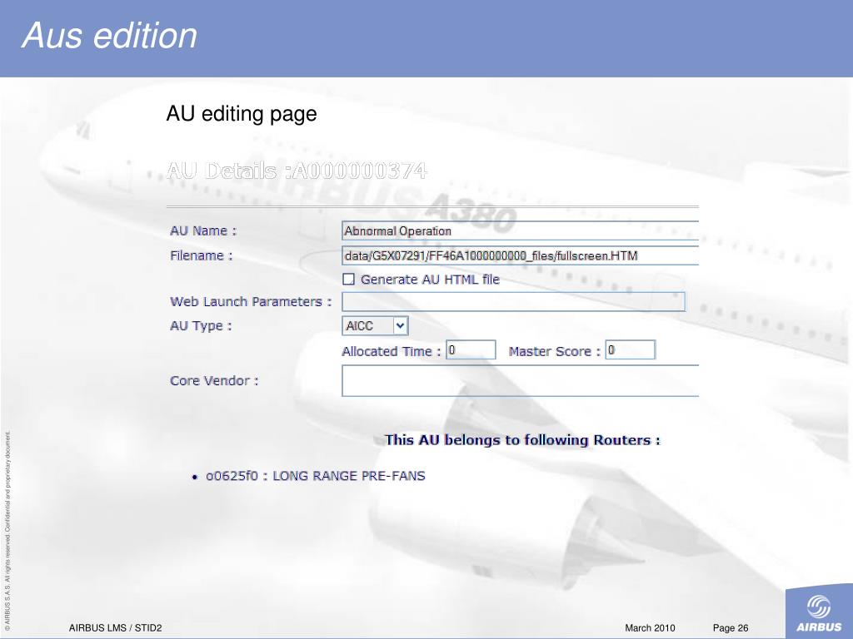Click the Master Score input field
The width and height of the screenshot is (853, 639).
pyautogui.click(x=631, y=350)
